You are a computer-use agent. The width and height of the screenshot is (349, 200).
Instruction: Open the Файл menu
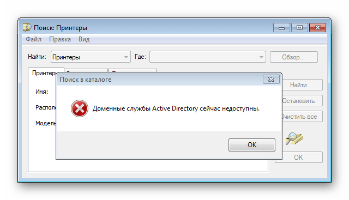[x=33, y=39]
